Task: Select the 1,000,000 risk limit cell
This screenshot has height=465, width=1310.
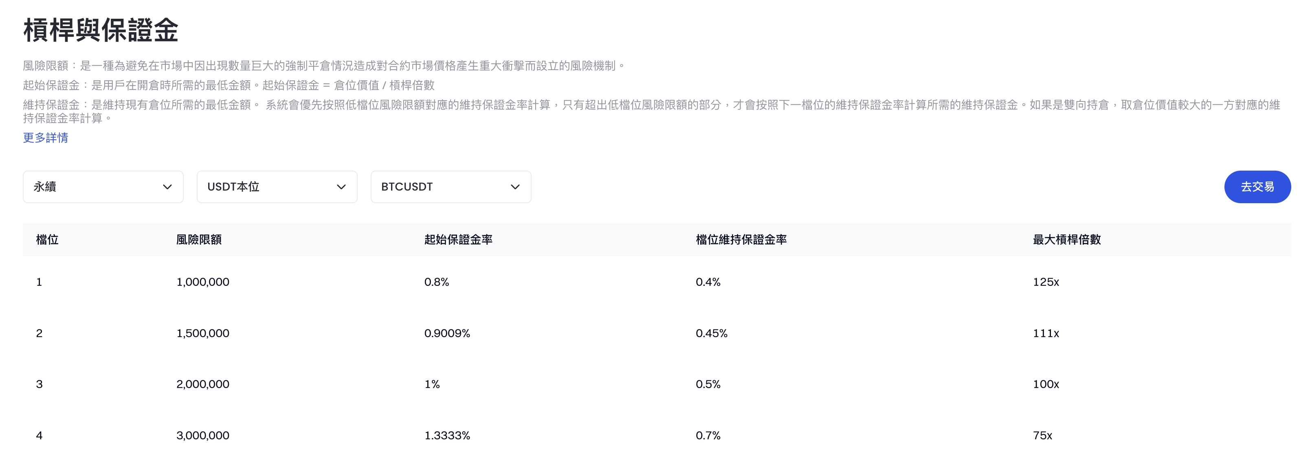Action: click(202, 282)
